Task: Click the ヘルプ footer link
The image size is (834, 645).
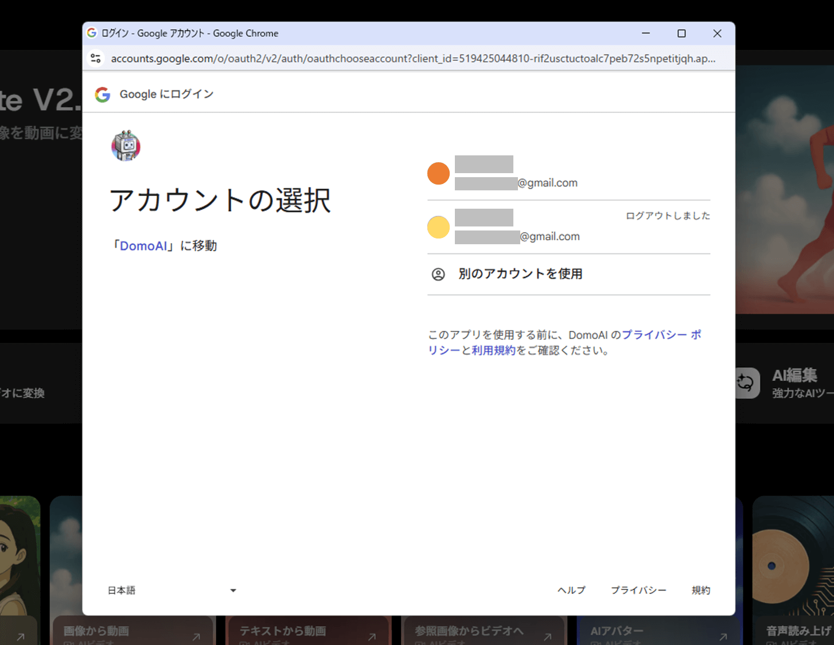Action: click(571, 590)
